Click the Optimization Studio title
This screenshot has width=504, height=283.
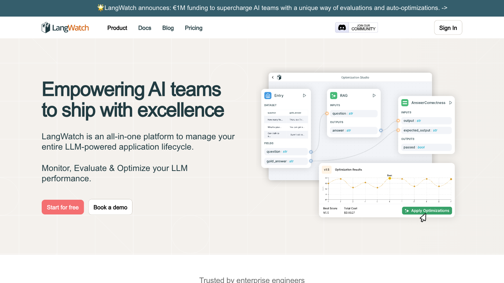(355, 77)
